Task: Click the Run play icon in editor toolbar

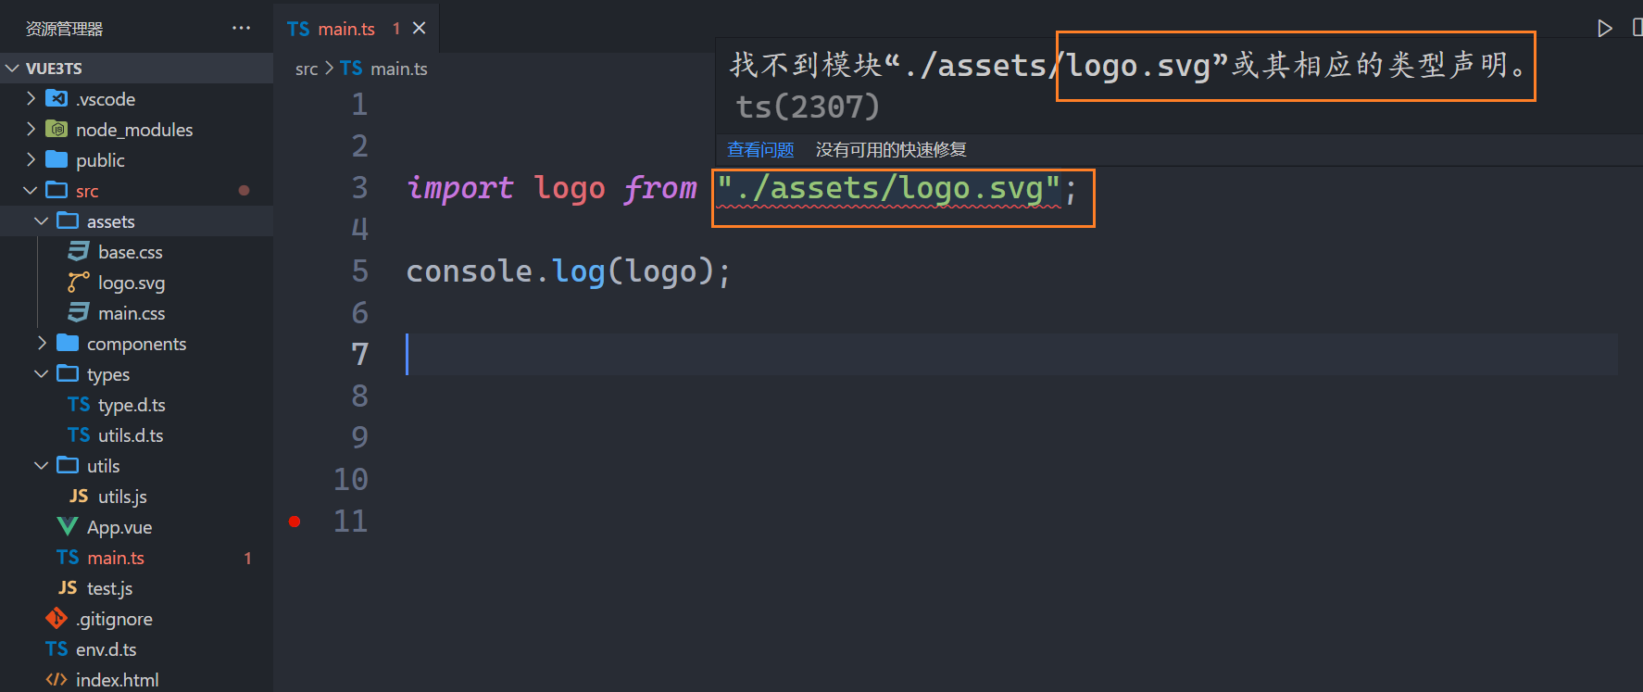Action: pyautogui.click(x=1604, y=29)
